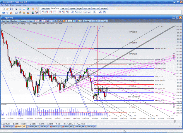Click the blue plus crosshair icon in chart toolbar

tap(76, 21)
